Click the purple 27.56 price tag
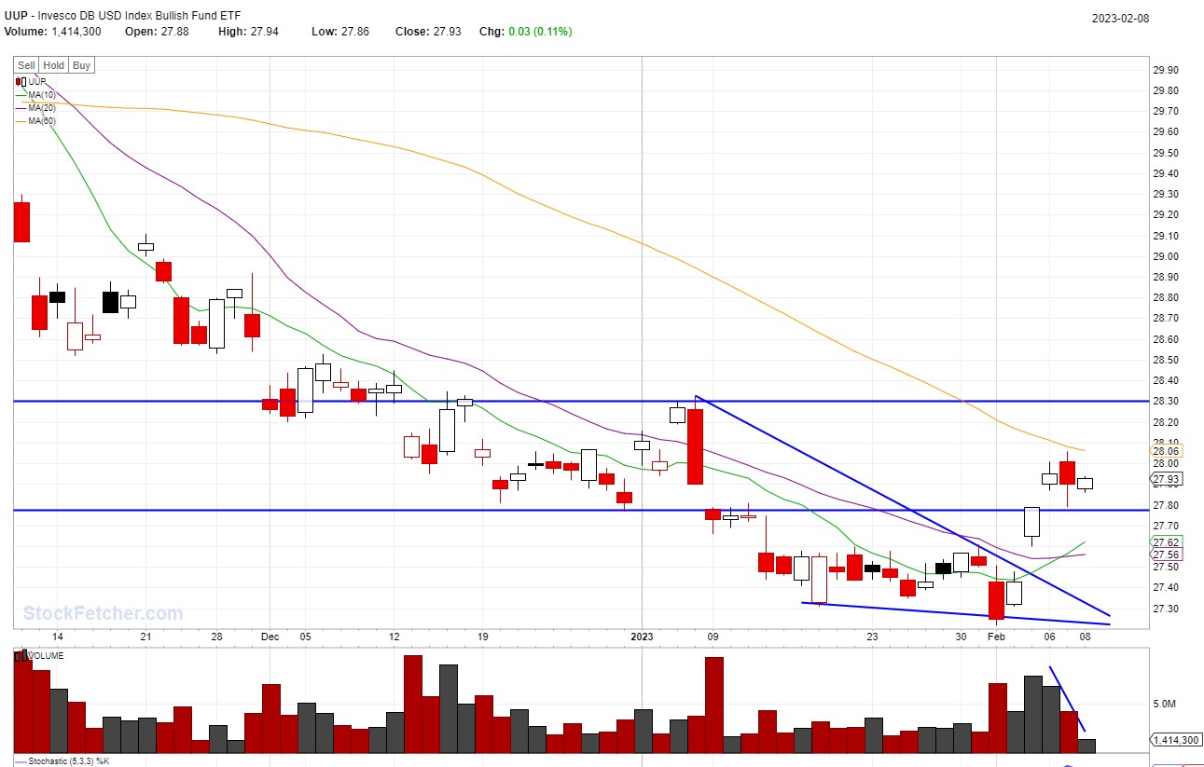This screenshot has height=767, width=1204. [x=1167, y=555]
